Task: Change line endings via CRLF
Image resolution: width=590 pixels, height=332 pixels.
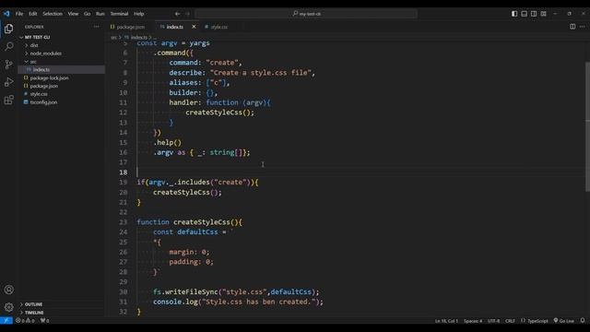Action: (510, 321)
